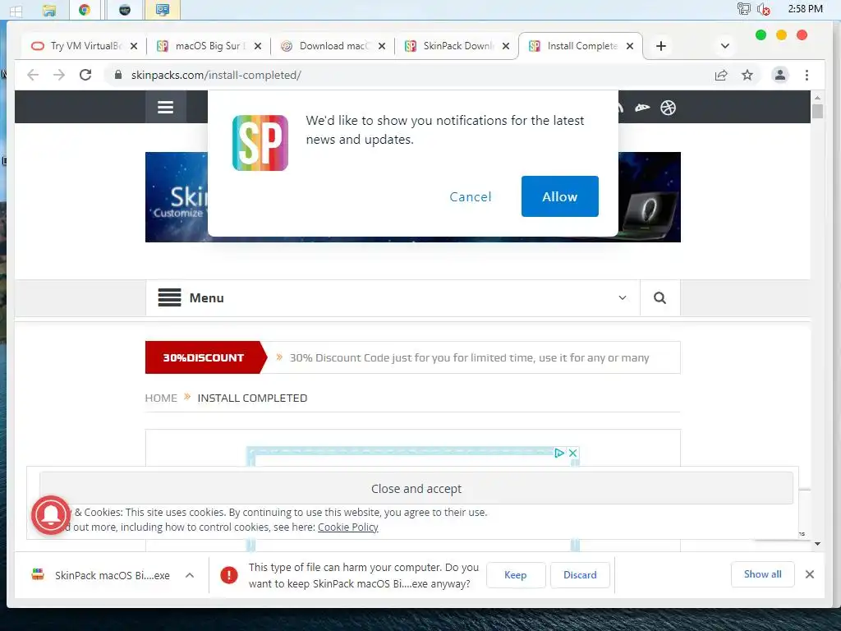This screenshot has height=631, width=841.
Task: Click the Dribbble icon in top bar
Action: tap(668, 108)
